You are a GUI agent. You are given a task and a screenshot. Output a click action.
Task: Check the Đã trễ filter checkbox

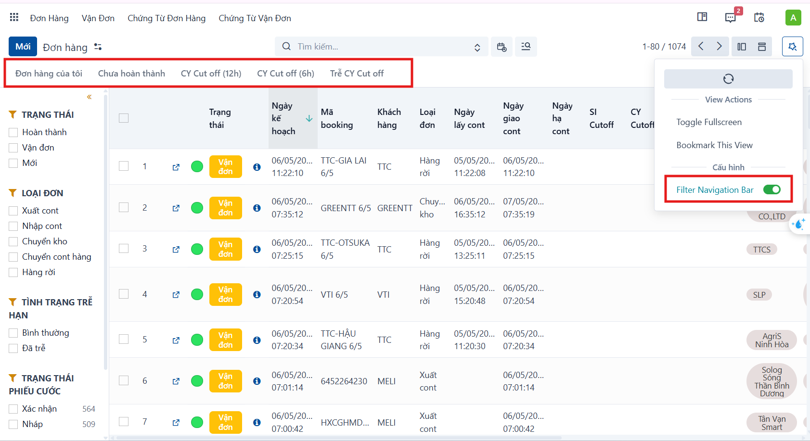(13, 349)
